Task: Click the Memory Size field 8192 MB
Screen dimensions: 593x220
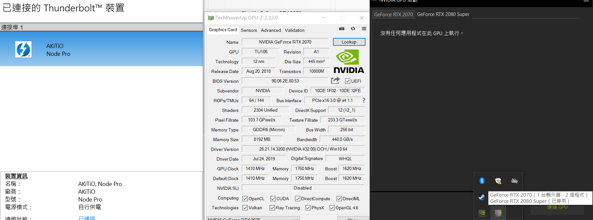Action: tap(262, 139)
